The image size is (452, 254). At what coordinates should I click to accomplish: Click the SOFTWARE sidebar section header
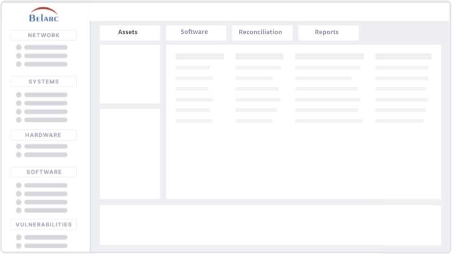click(x=44, y=172)
